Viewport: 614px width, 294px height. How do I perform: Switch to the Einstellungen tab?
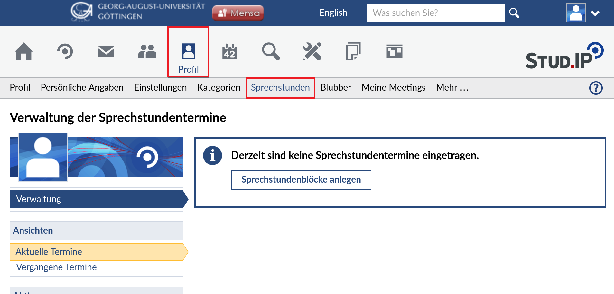[x=160, y=88]
